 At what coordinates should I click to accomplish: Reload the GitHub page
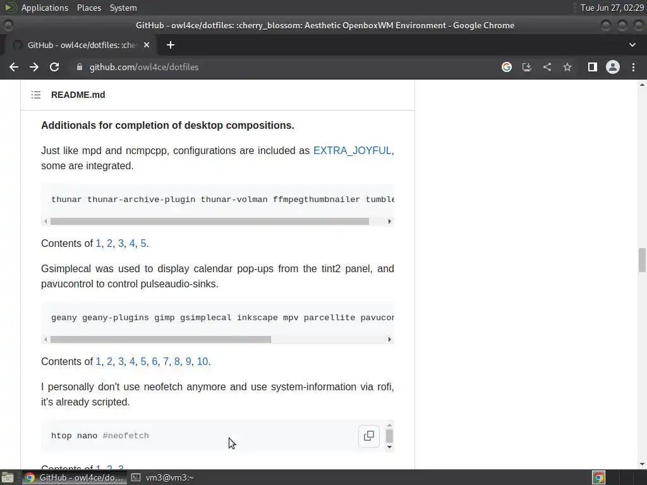click(54, 67)
